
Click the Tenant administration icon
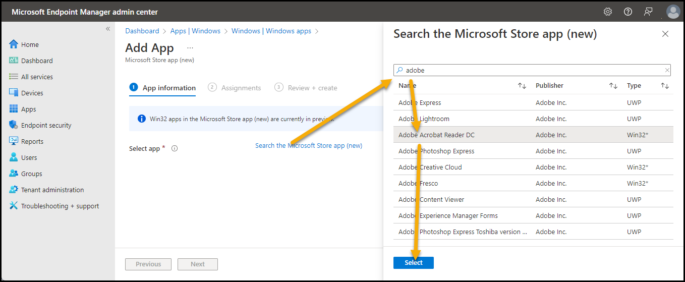pos(14,189)
